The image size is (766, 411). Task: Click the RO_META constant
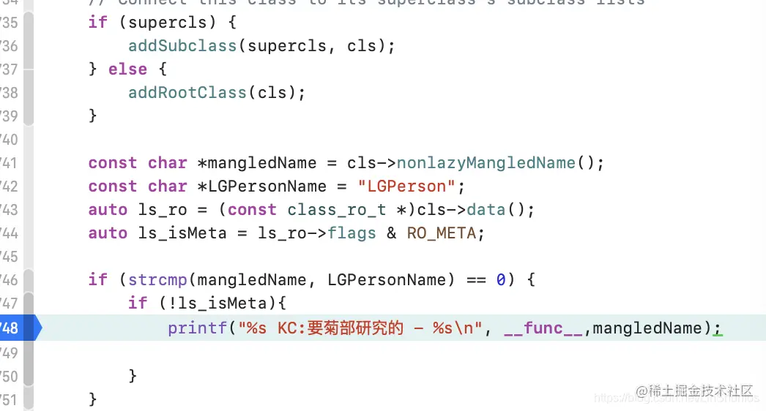(x=441, y=233)
